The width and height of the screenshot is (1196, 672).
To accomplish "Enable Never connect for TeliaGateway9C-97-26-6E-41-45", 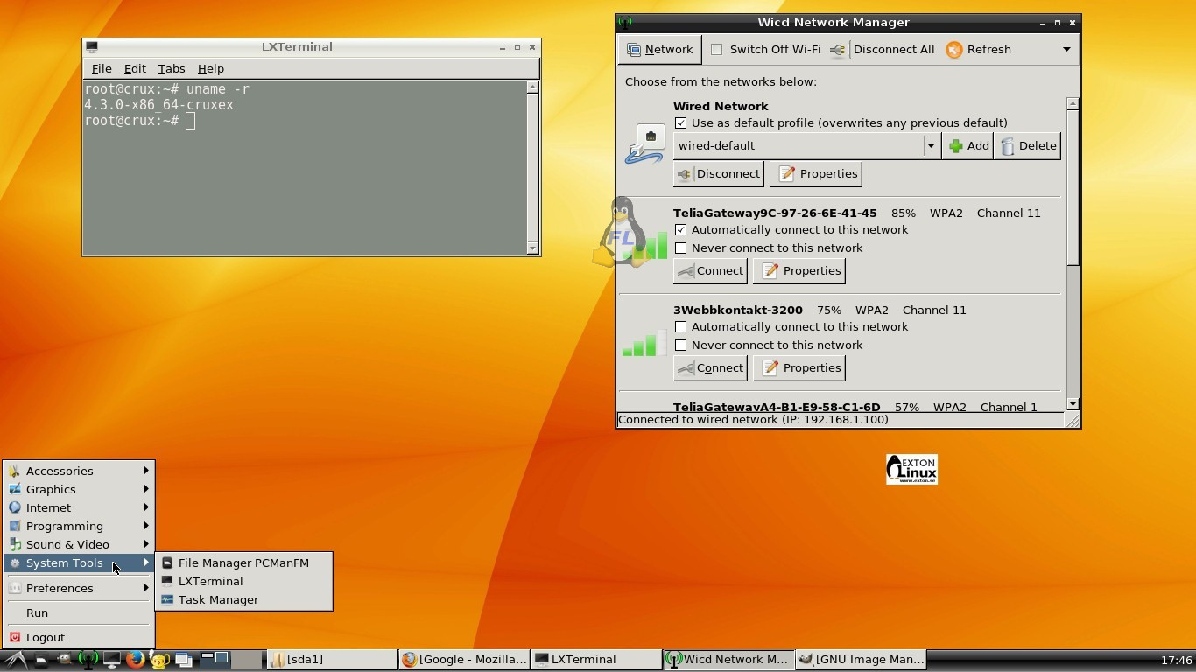I will 681,248.
